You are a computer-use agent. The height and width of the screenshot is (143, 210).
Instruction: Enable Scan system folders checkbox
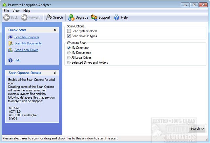tap(69, 31)
